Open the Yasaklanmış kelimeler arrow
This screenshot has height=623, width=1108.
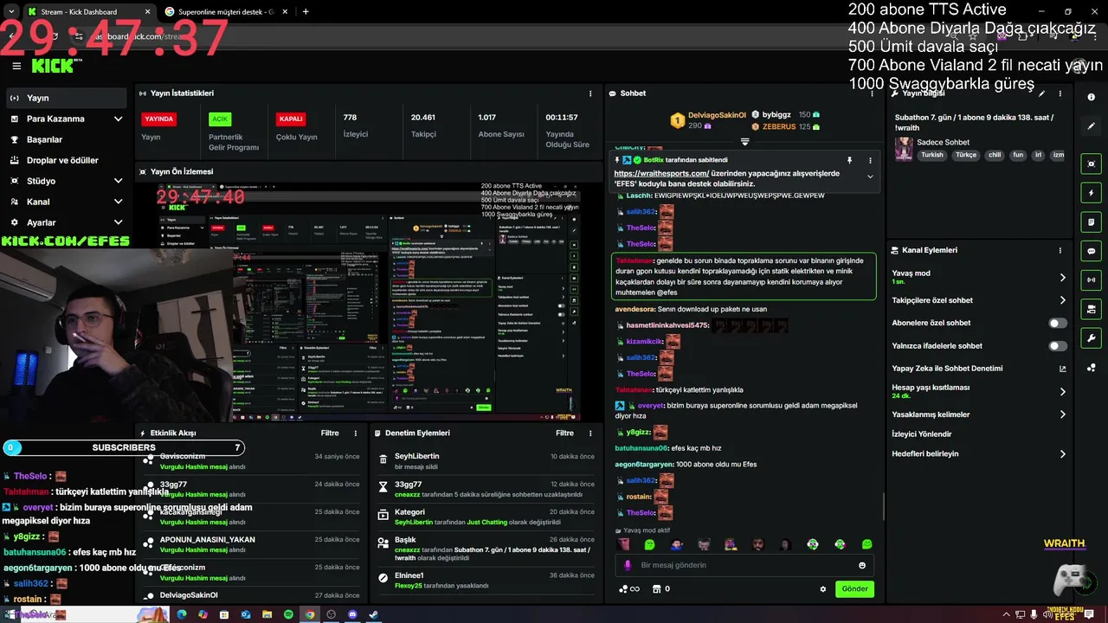pyautogui.click(x=1063, y=414)
